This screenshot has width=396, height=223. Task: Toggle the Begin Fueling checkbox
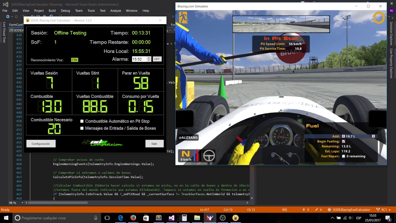pos(343,141)
